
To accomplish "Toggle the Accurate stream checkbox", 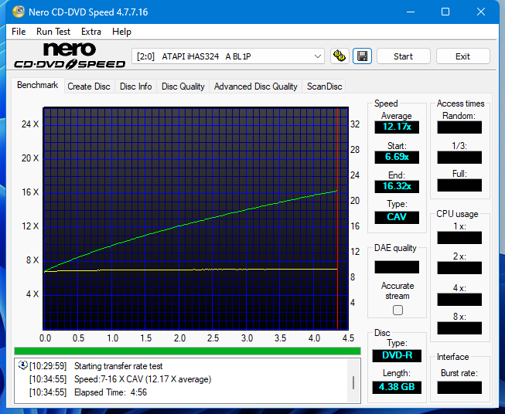I will coord(398,310).
